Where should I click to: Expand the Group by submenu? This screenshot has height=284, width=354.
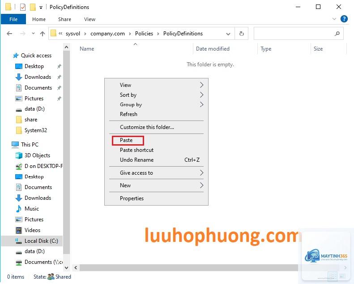pos(156,105)
